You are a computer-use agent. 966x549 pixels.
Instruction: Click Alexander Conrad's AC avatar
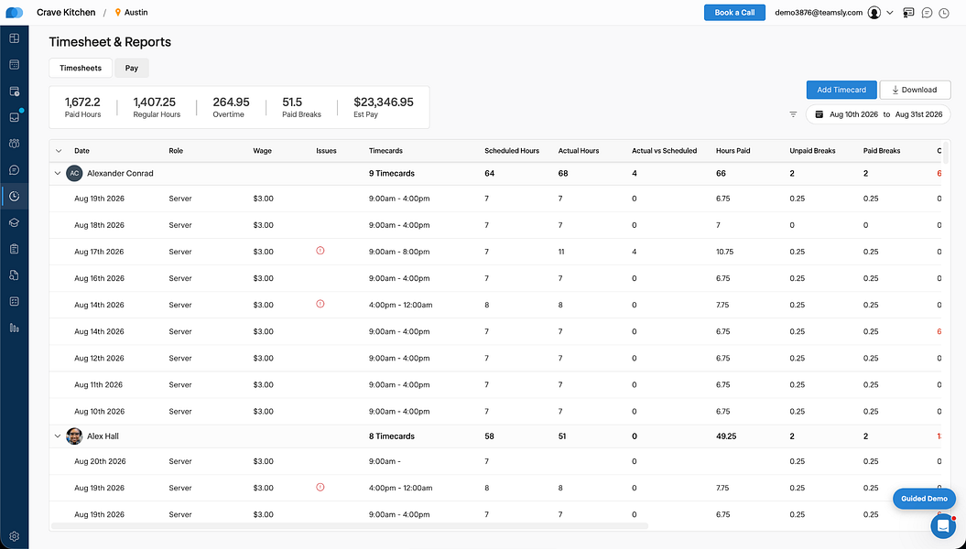[74, 174]
